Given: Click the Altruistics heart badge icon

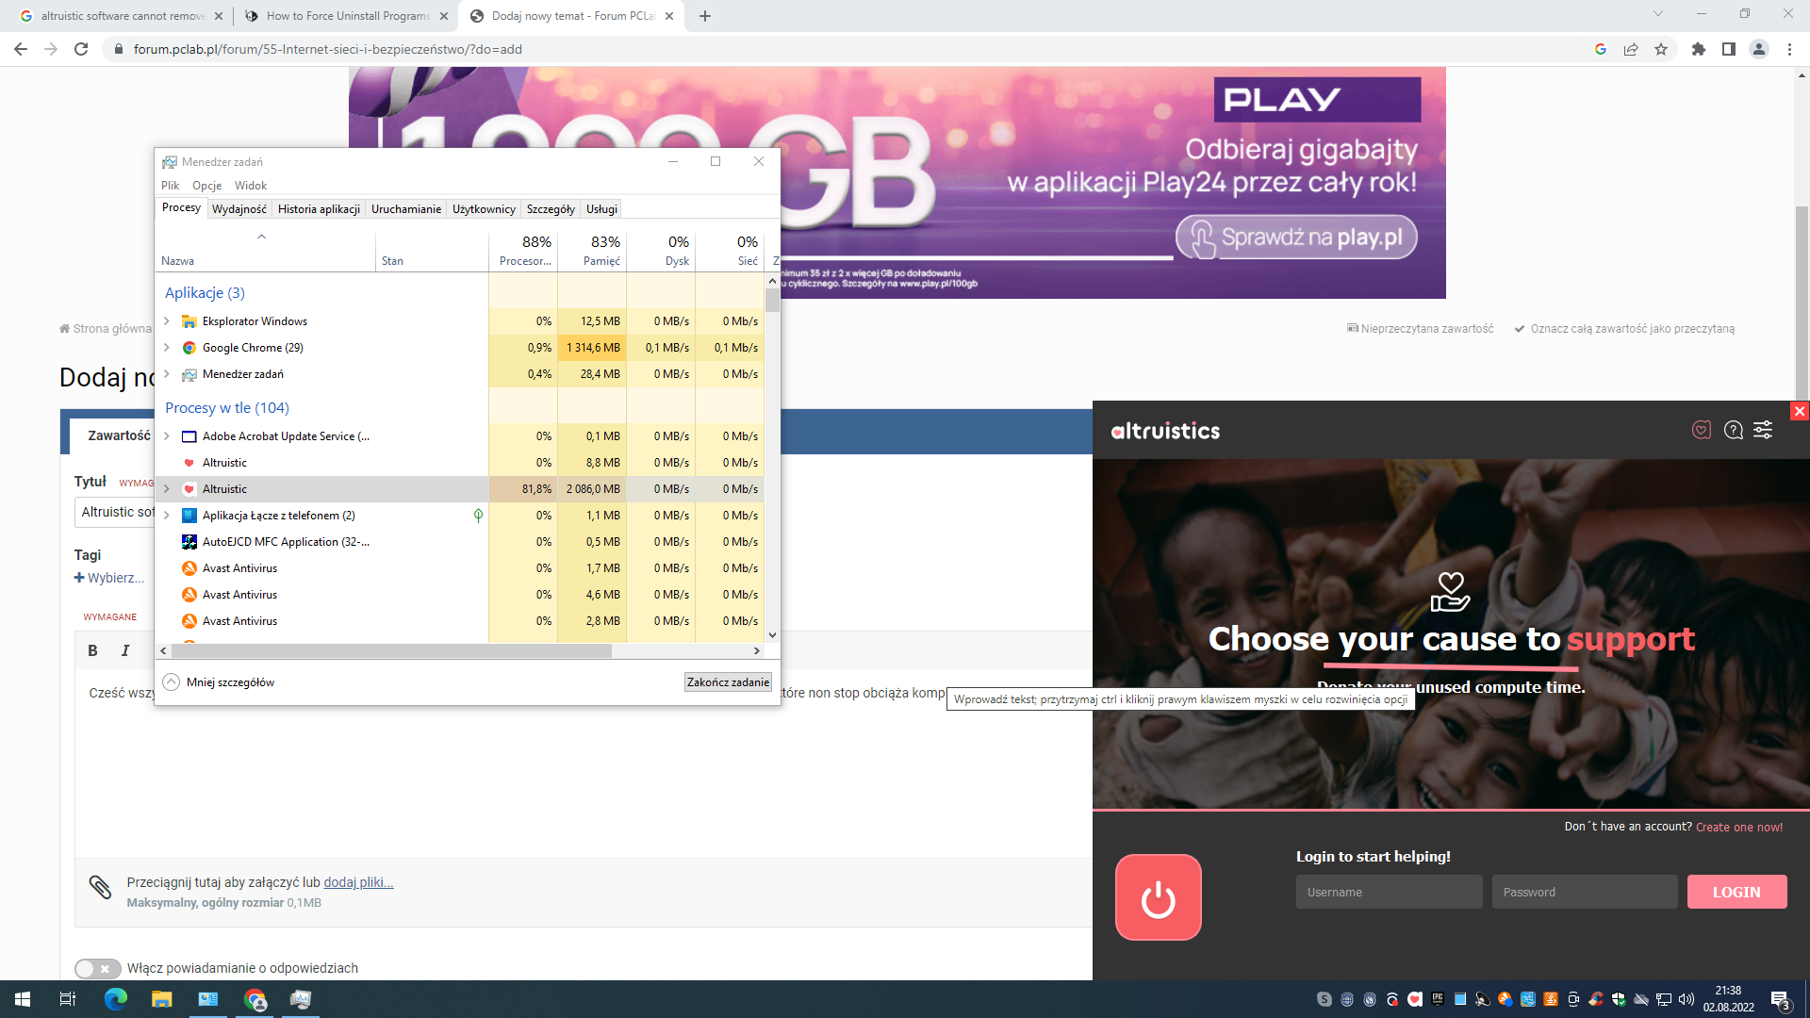Looking at the screenshot, I should point(1702,431).
